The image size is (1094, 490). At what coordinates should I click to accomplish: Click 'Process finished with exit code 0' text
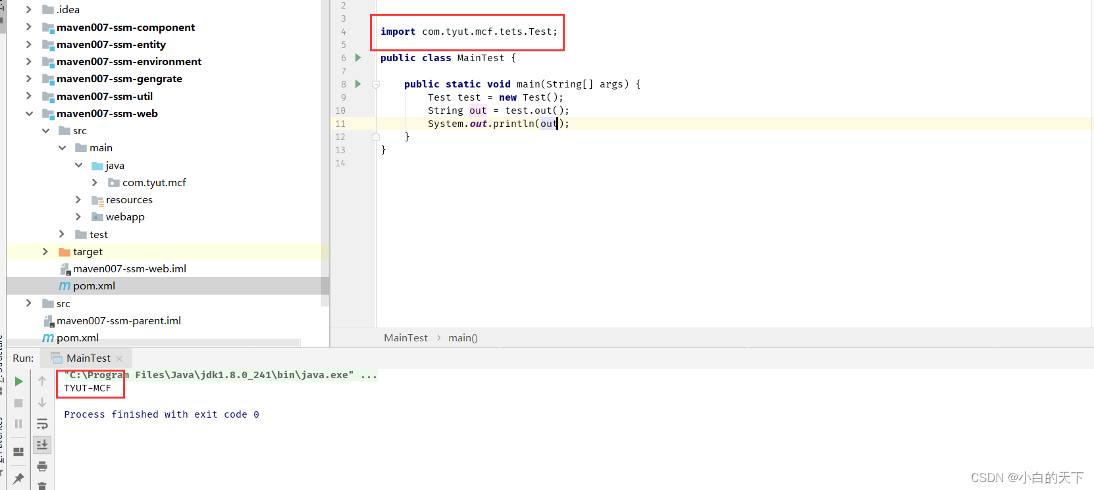[161, 414]
